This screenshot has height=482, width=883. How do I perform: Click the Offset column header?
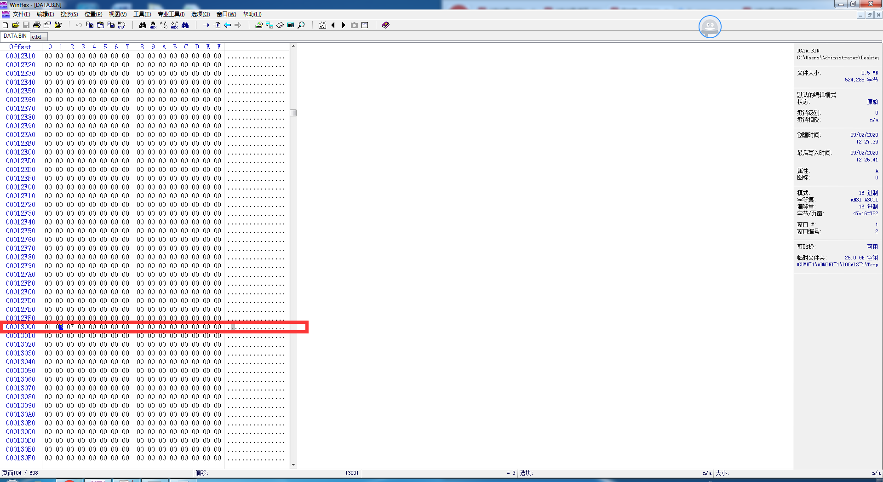21,47
